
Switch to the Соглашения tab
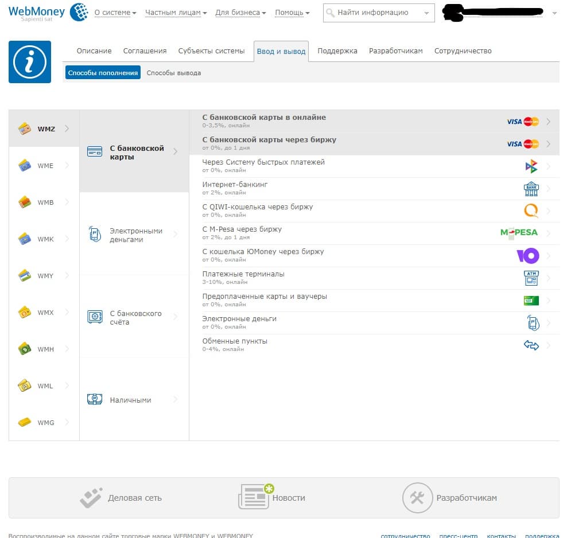point(145,51)
